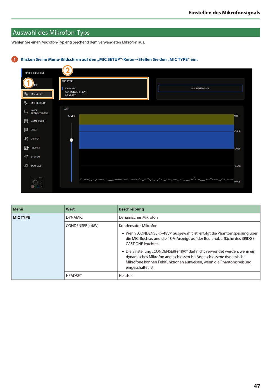
Task: Click the sentence beginning "Wählen Sie einen Mikrofon-Typ"
Action: click(78, 42)
